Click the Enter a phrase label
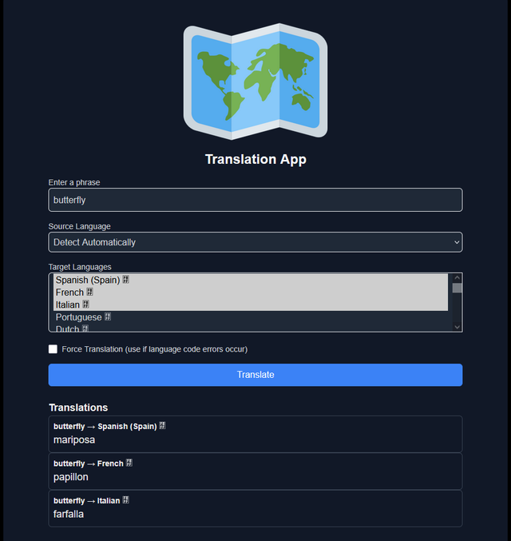Screen dimensions: 511x541 pos(74,182)
